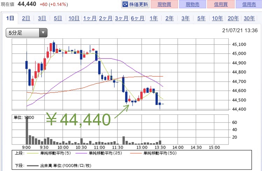Switch to the 1年 chart tab
Viewport: 262px width, 171px height.
click(x=154, y=18)
